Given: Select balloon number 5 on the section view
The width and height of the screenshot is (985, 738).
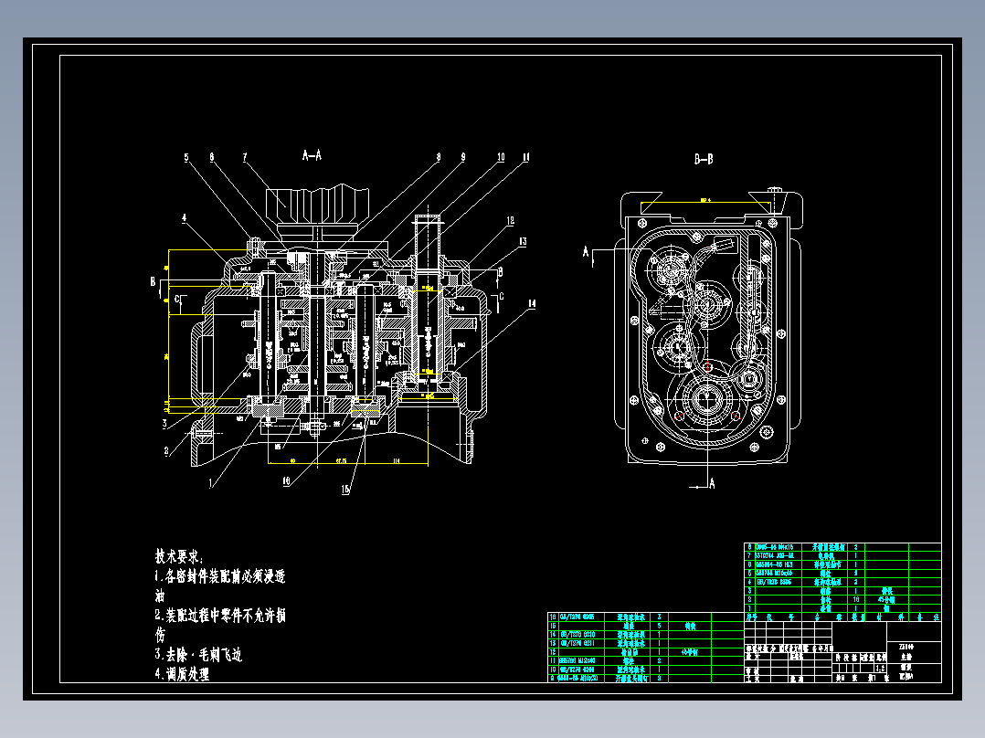Looking at the screenshot, I should [x=186, y=156].
